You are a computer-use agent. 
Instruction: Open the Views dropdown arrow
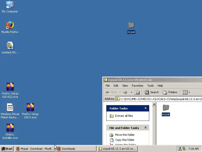tap(189, 92)
